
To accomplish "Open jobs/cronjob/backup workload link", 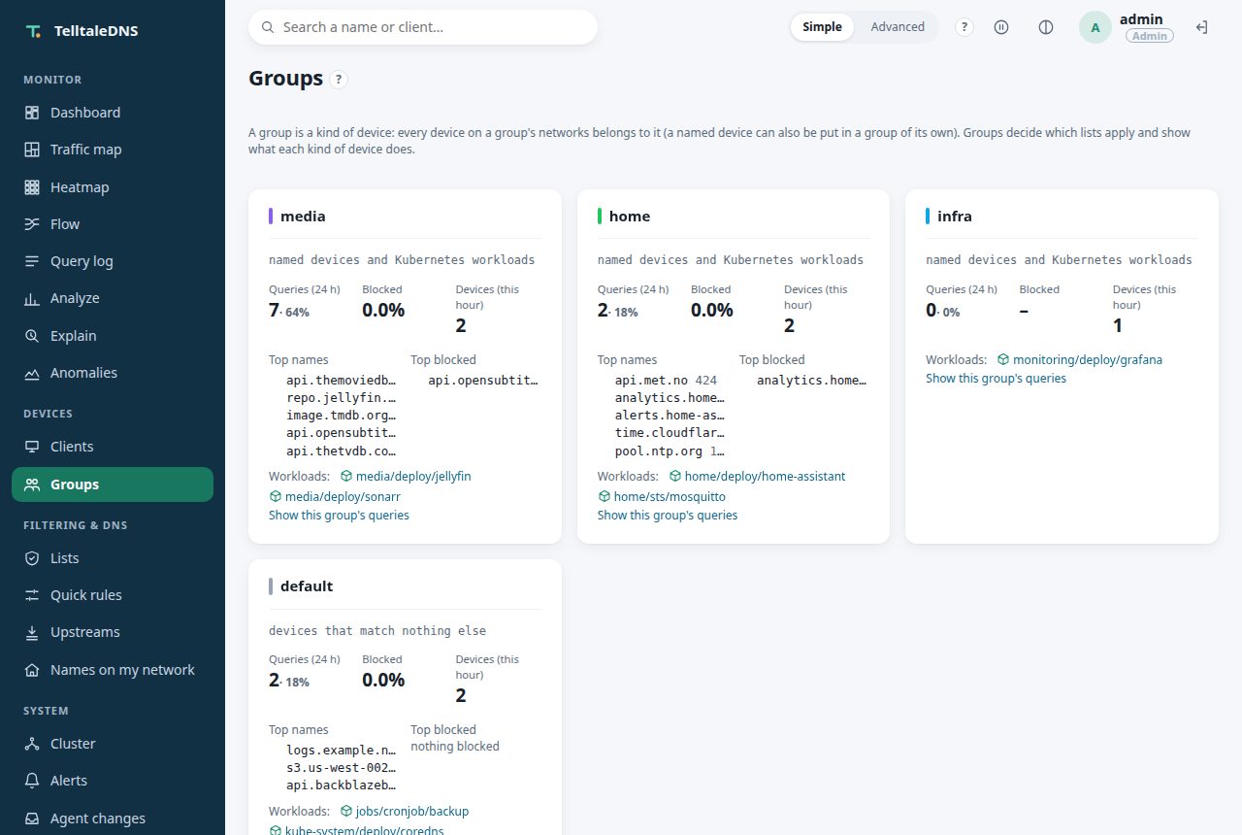I will 405,812.
